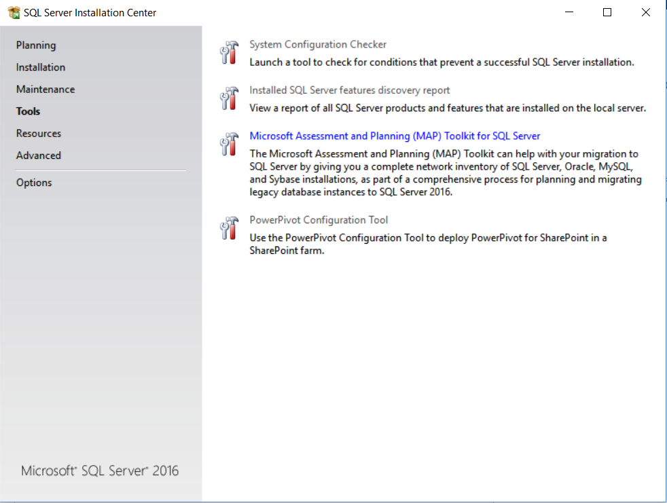
Task: Switch to the Installation page
Action: coord(41,67)
